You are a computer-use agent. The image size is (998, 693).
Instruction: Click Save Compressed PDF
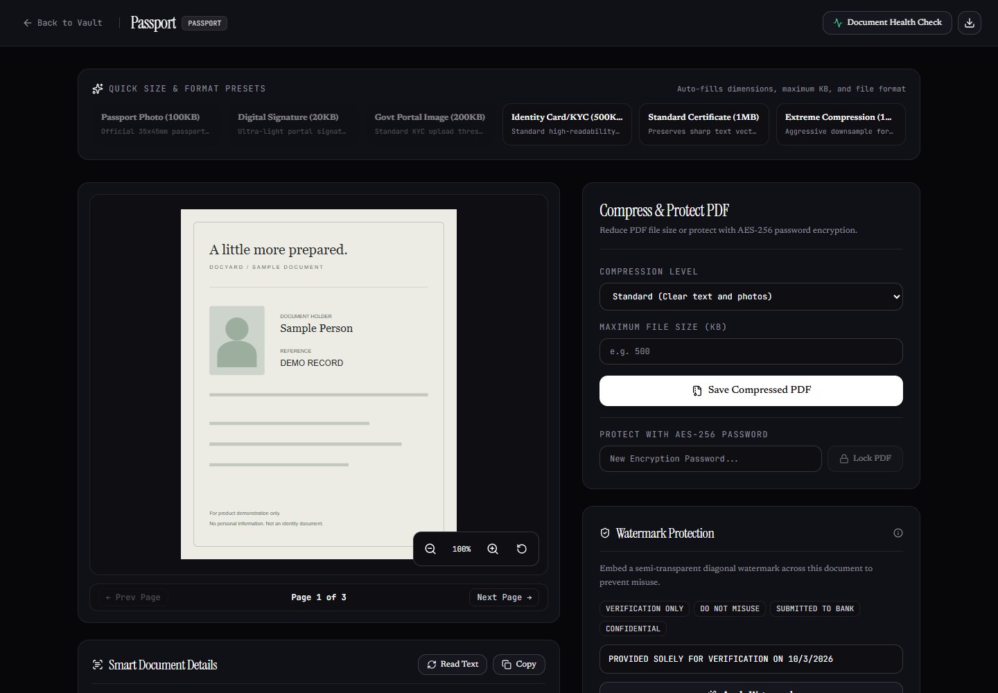(x=751, y=391)
